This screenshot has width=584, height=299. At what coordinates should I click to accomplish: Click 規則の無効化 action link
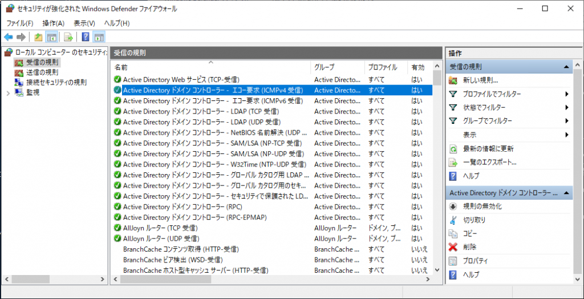click(x=482, y=206)
